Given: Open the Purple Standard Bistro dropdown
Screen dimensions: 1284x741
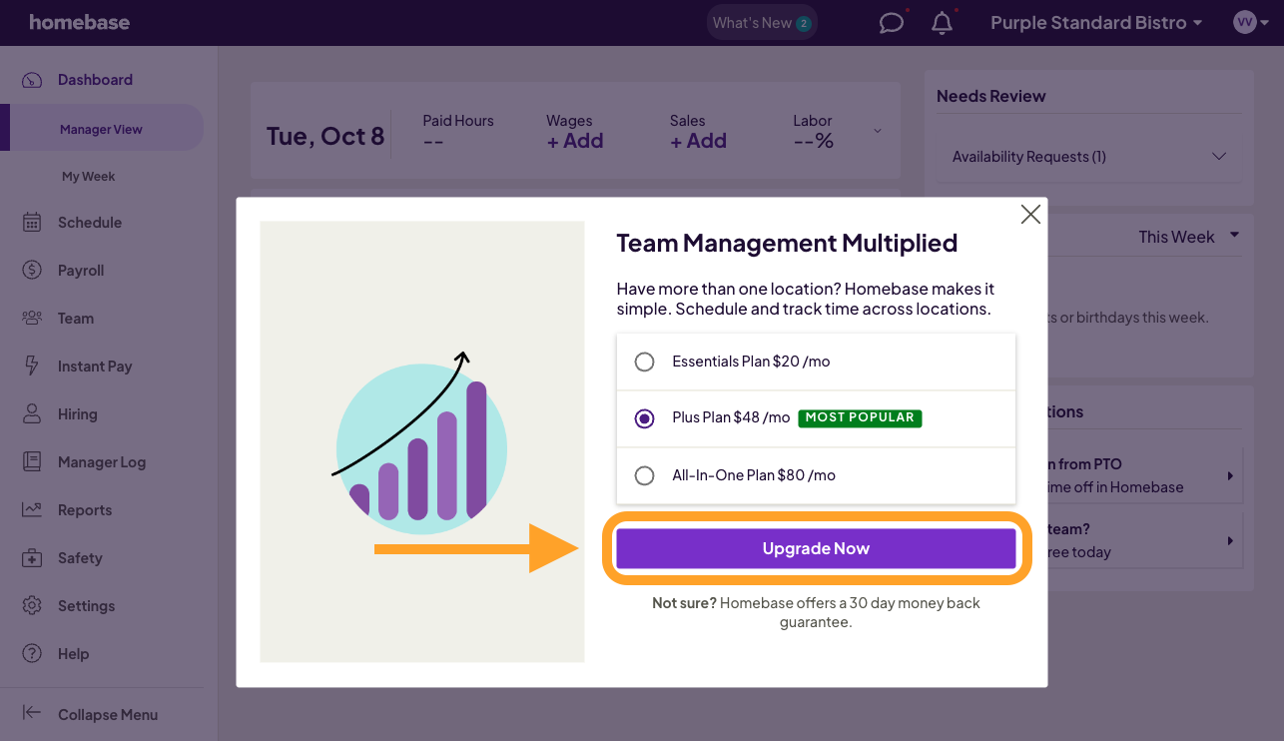Looking at the screenshot, I should pos(1095,23).
